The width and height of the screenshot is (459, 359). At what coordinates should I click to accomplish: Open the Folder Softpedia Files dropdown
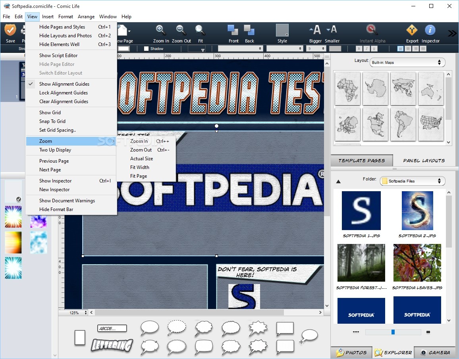pos(412,181)
